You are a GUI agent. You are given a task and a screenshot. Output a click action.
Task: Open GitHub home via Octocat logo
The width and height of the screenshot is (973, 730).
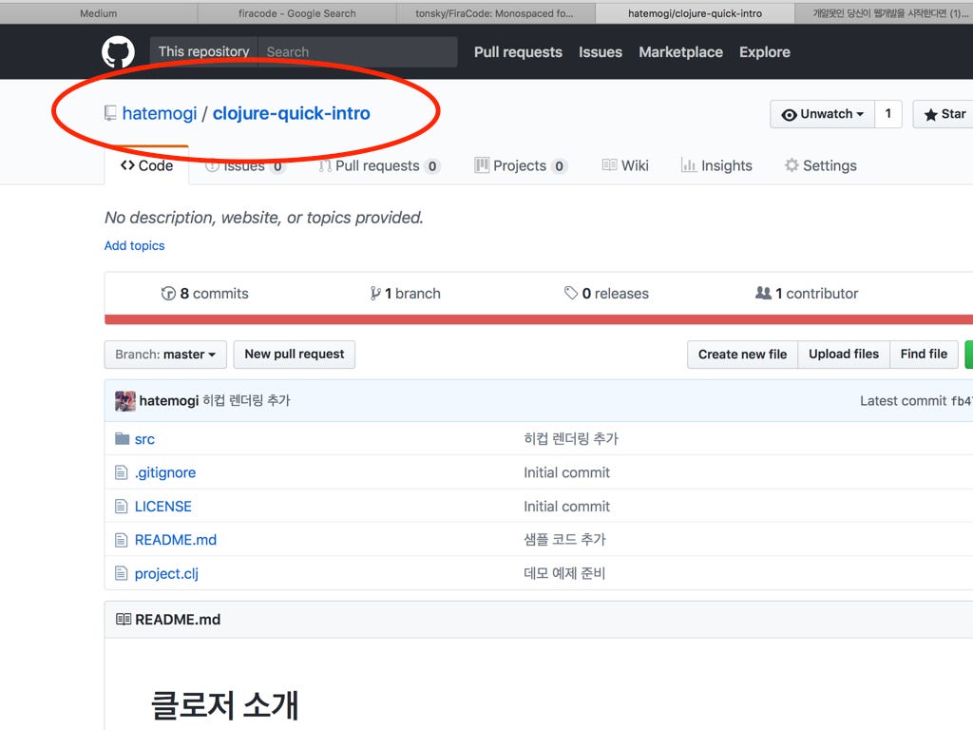[x=118, y=51]
